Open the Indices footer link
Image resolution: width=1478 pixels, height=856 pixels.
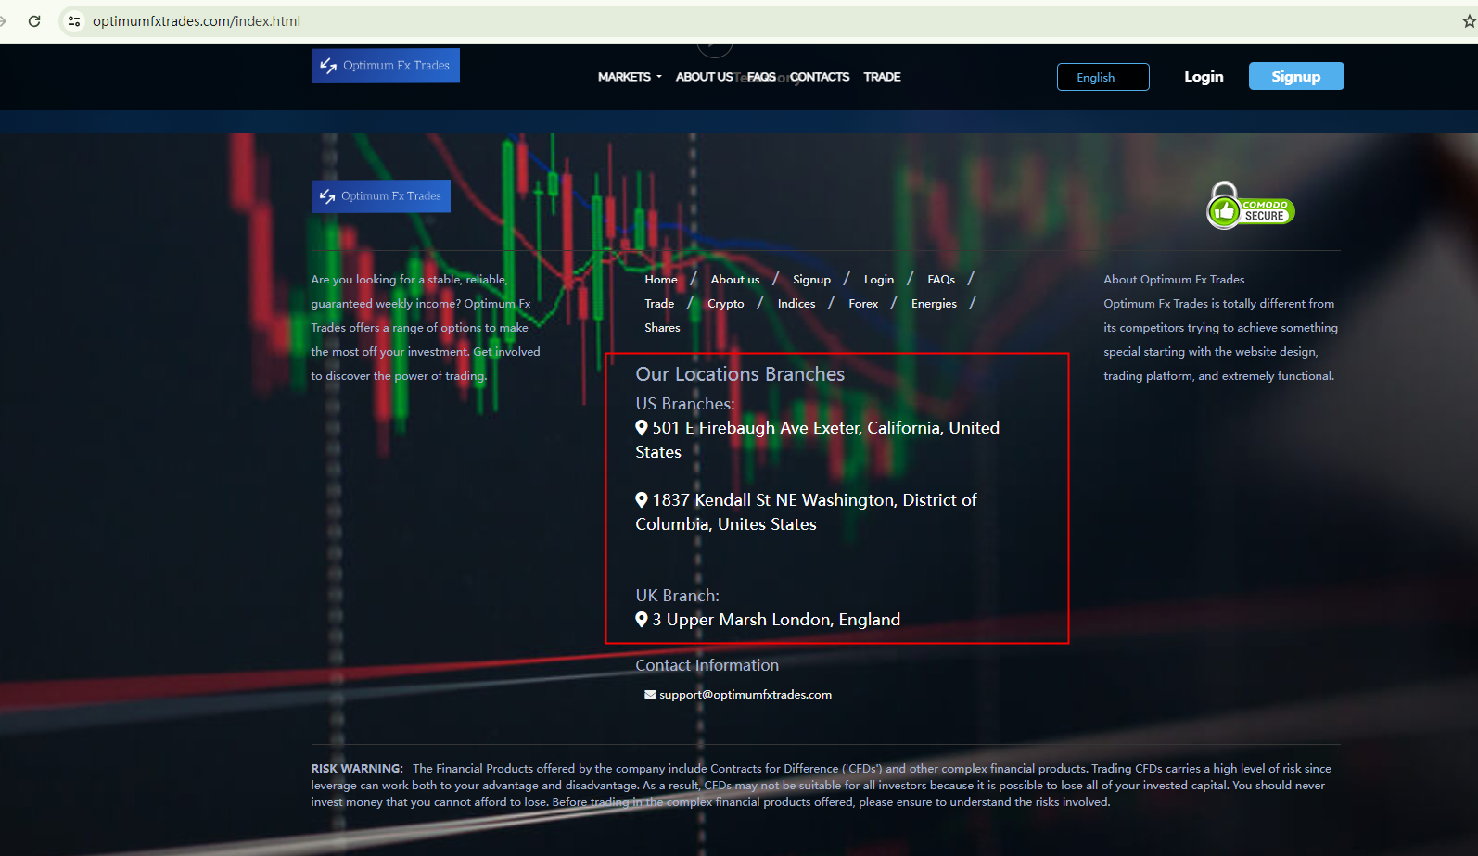pyautogui.click(x=796, y=304)
